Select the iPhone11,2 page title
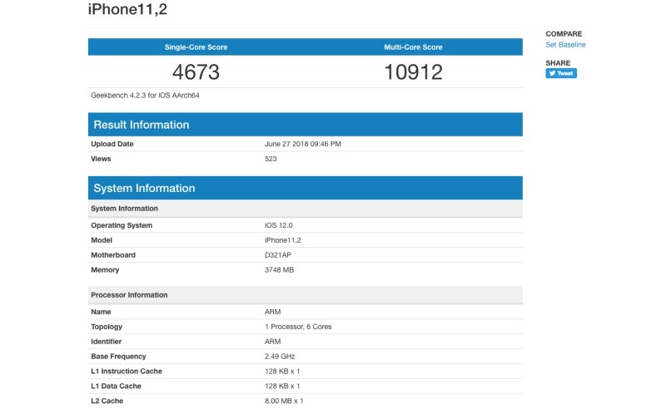The width and height of the screenshot is (666, 409). pos(127,9)
